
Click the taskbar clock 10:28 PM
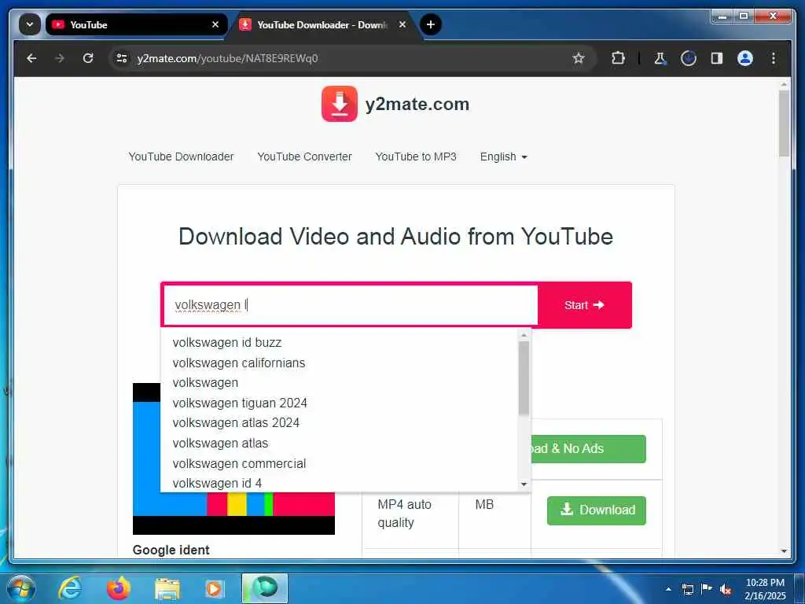[x=764, y=583]
